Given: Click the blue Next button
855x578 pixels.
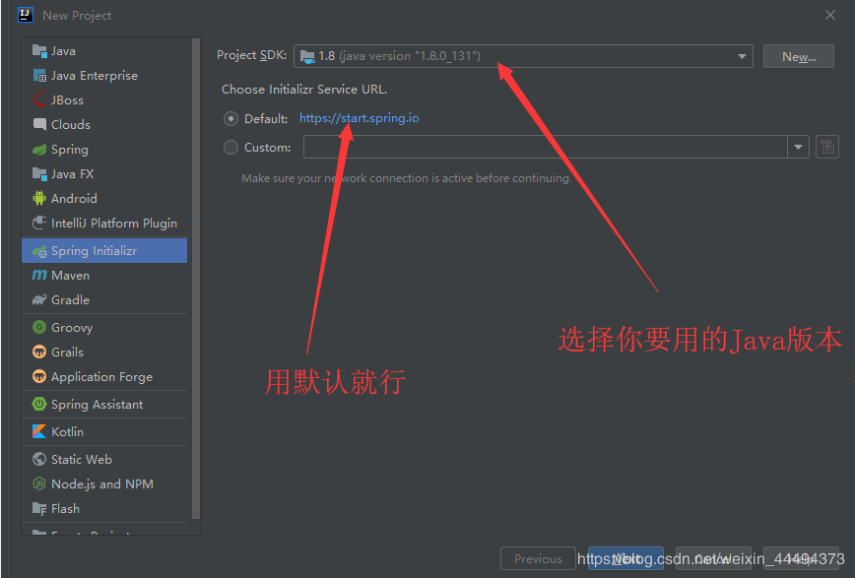Looking at the screenshot, I should [625, 558].
